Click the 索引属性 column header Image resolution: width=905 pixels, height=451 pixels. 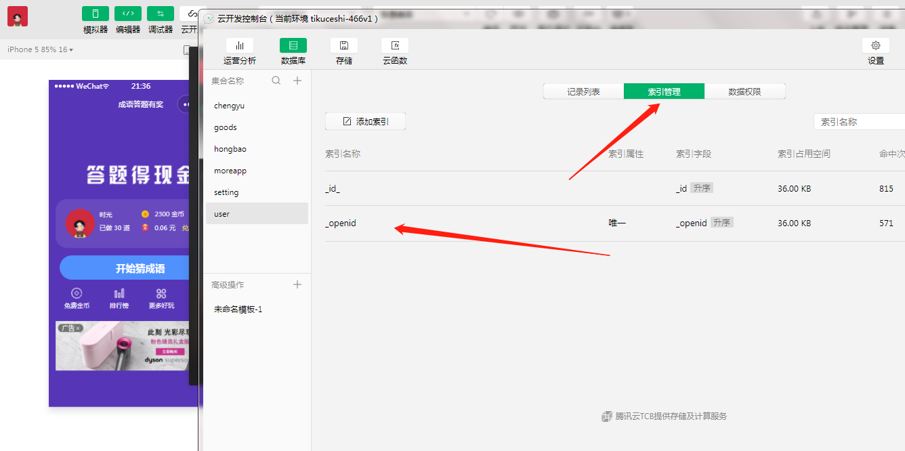coord(626,154)
